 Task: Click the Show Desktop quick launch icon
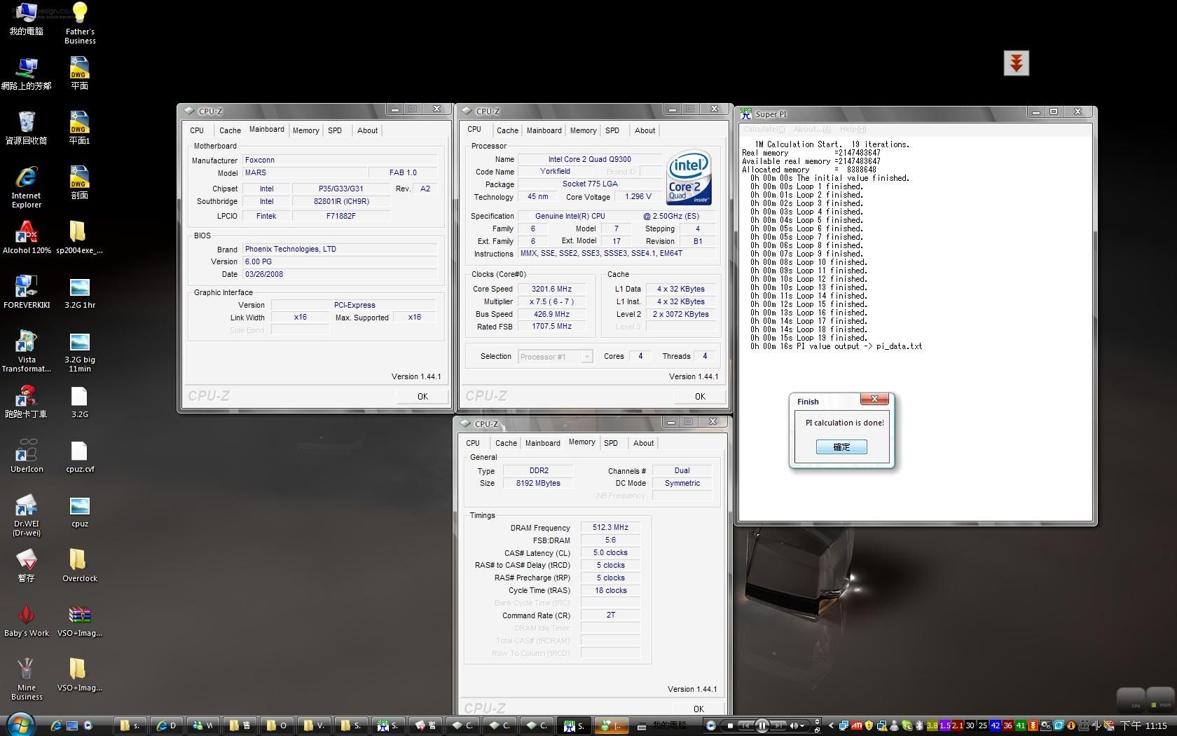coord(72,725)
